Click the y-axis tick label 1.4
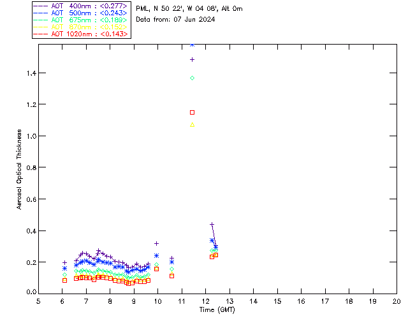Image resolution: width=408 pixels, height=326 pixels. click(31, 73)
